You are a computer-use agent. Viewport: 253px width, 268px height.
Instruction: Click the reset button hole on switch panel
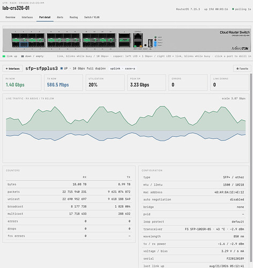point(145,45)
